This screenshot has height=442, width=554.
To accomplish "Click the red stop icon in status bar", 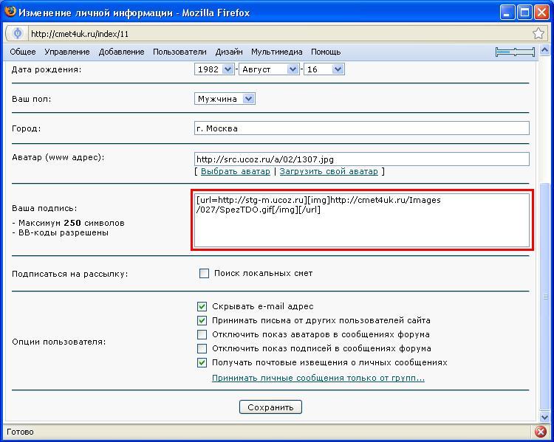I will point(541,432).
